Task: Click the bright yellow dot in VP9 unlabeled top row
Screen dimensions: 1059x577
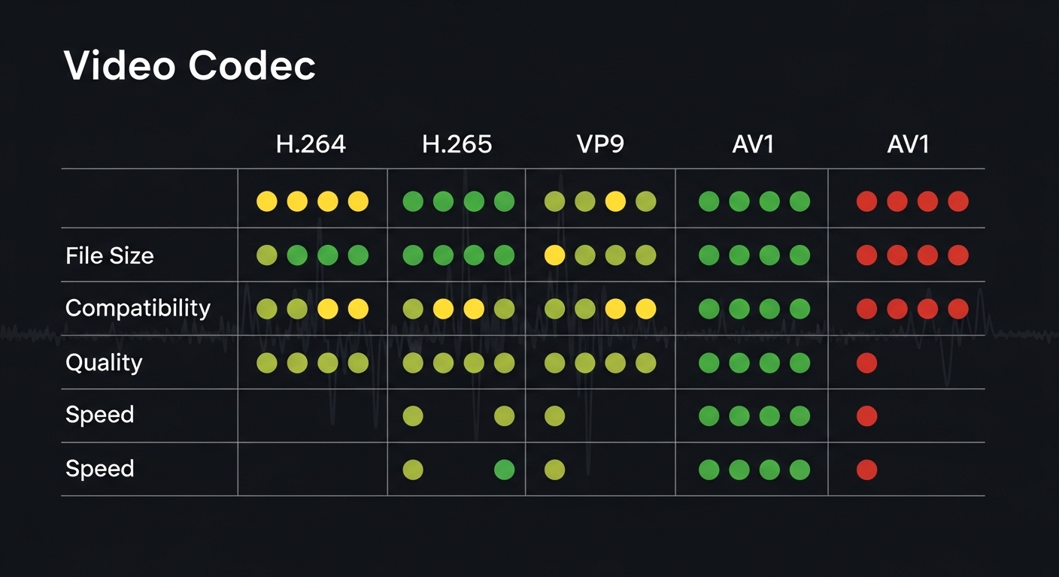Action: [x=615, y=201]
